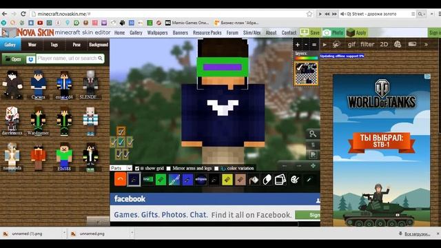Viewport: 441px width, 248px height.
Task: Toggle the body part center checkbox
Action: click(x=121, y=142)
